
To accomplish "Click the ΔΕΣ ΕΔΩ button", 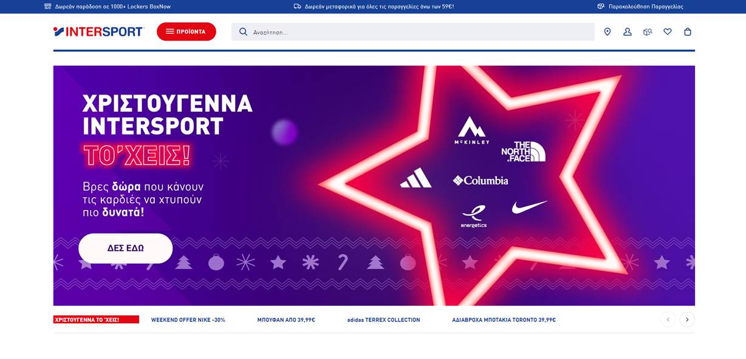I will (126, 248).
